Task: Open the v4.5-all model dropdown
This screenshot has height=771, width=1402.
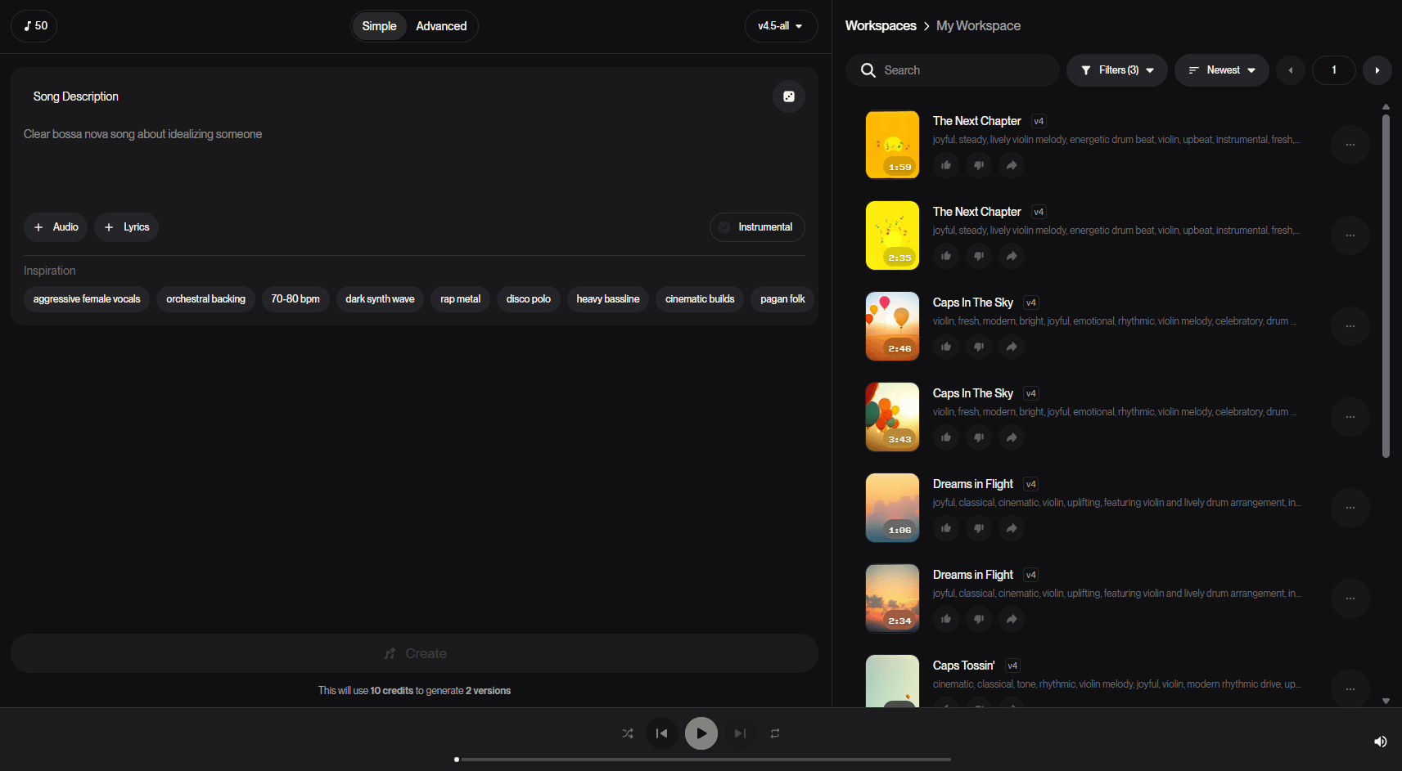Action: (780, 25)
